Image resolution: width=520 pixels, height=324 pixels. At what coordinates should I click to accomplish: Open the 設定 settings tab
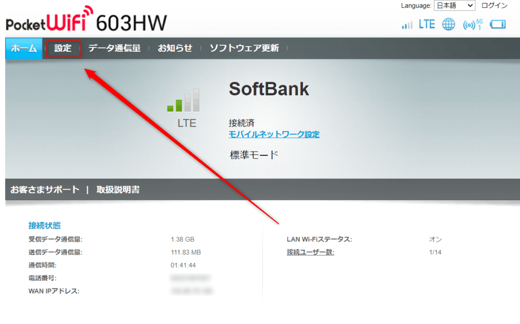pos(63,48)
